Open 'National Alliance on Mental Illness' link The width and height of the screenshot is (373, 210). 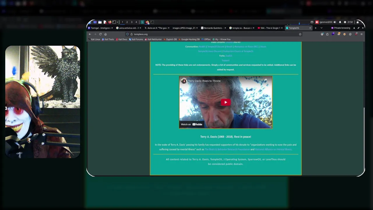click(273, 149)
